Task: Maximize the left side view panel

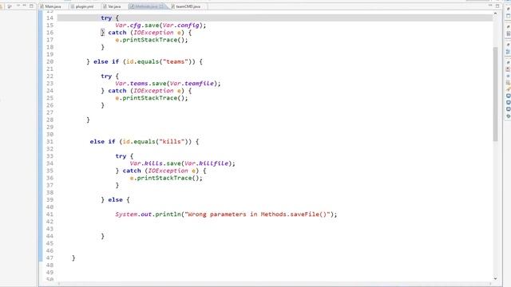Action: pos(31,6)
